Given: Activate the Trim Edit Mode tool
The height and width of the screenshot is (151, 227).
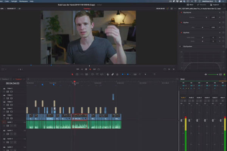Looking at the screenshot, I should point(77,74).
